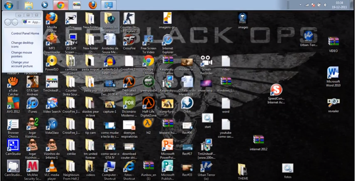
Task: Click the breadcrumb address bar showing App...
Action: click(x=32, y=22)
